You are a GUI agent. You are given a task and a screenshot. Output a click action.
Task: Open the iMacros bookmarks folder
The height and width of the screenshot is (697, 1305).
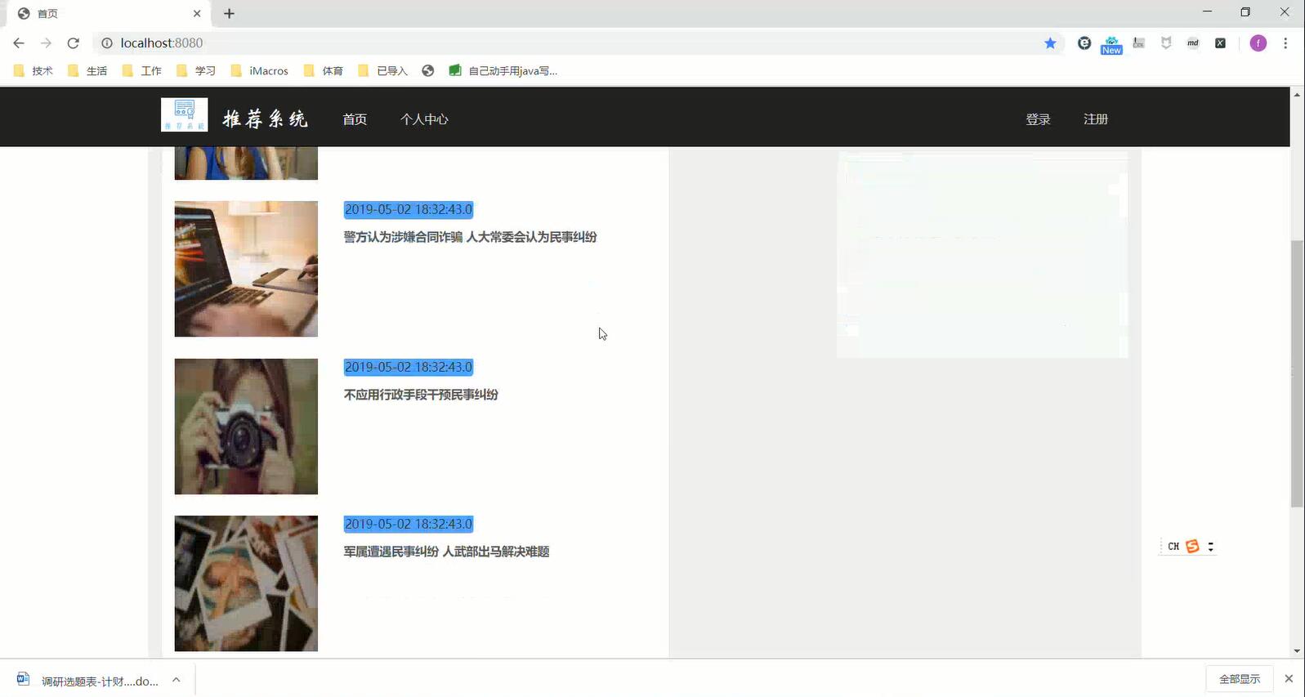260,71
